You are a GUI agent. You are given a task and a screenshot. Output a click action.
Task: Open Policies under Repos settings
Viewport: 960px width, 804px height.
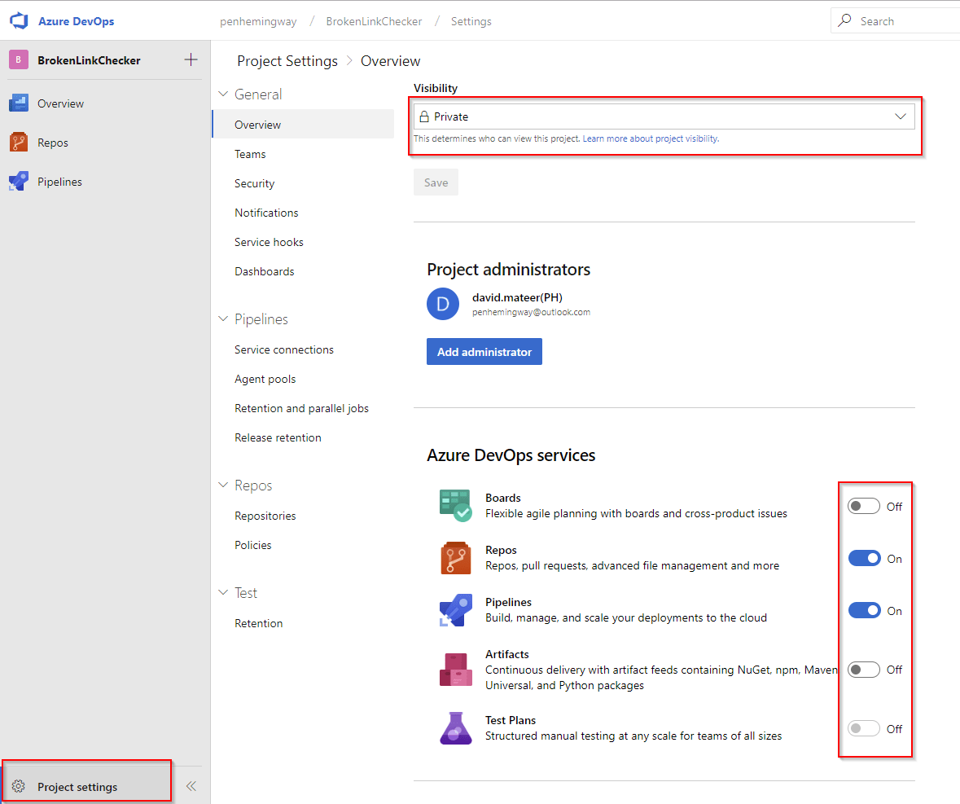coord(253,545)
